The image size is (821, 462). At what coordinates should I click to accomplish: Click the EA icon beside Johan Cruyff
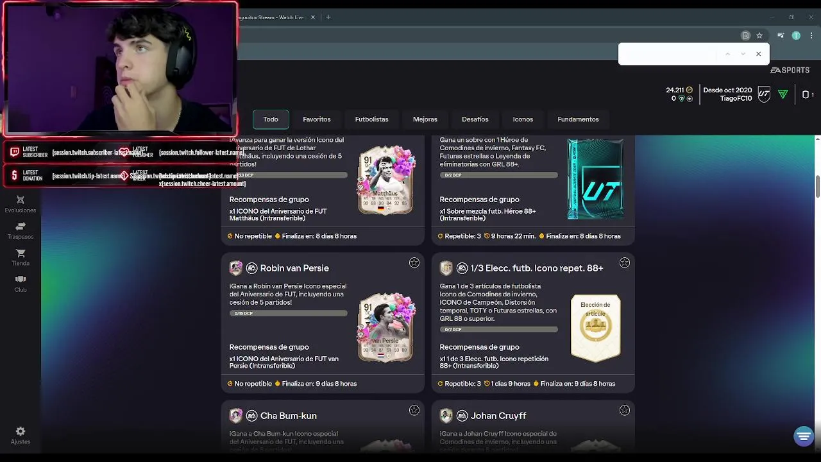click(462, 416)
